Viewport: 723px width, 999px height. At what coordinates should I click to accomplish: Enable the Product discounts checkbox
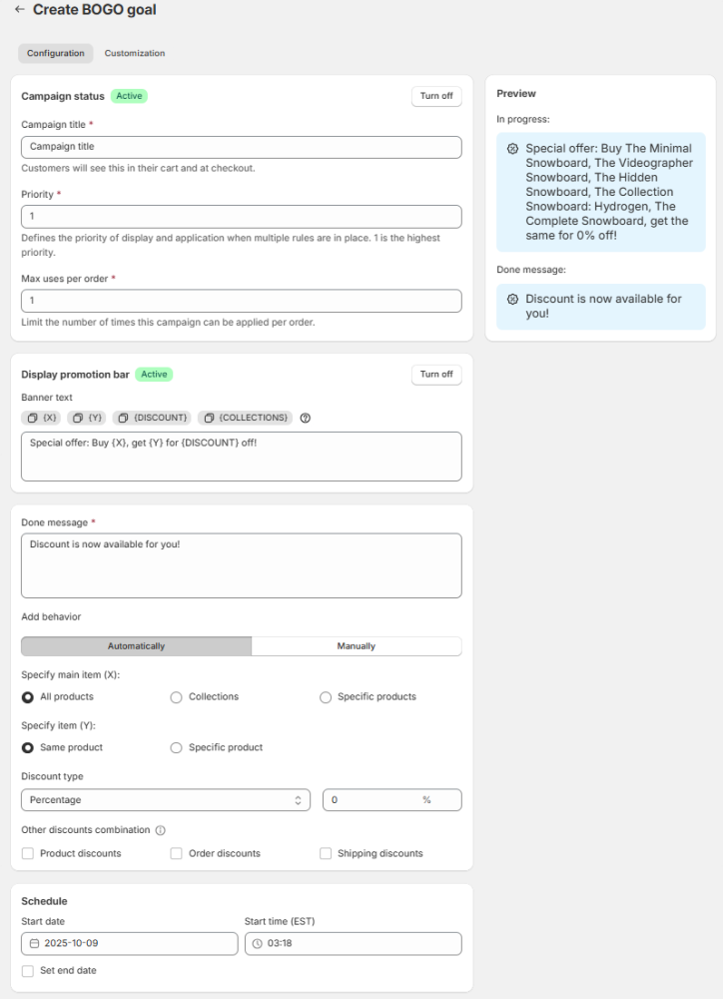pos(28,854)
